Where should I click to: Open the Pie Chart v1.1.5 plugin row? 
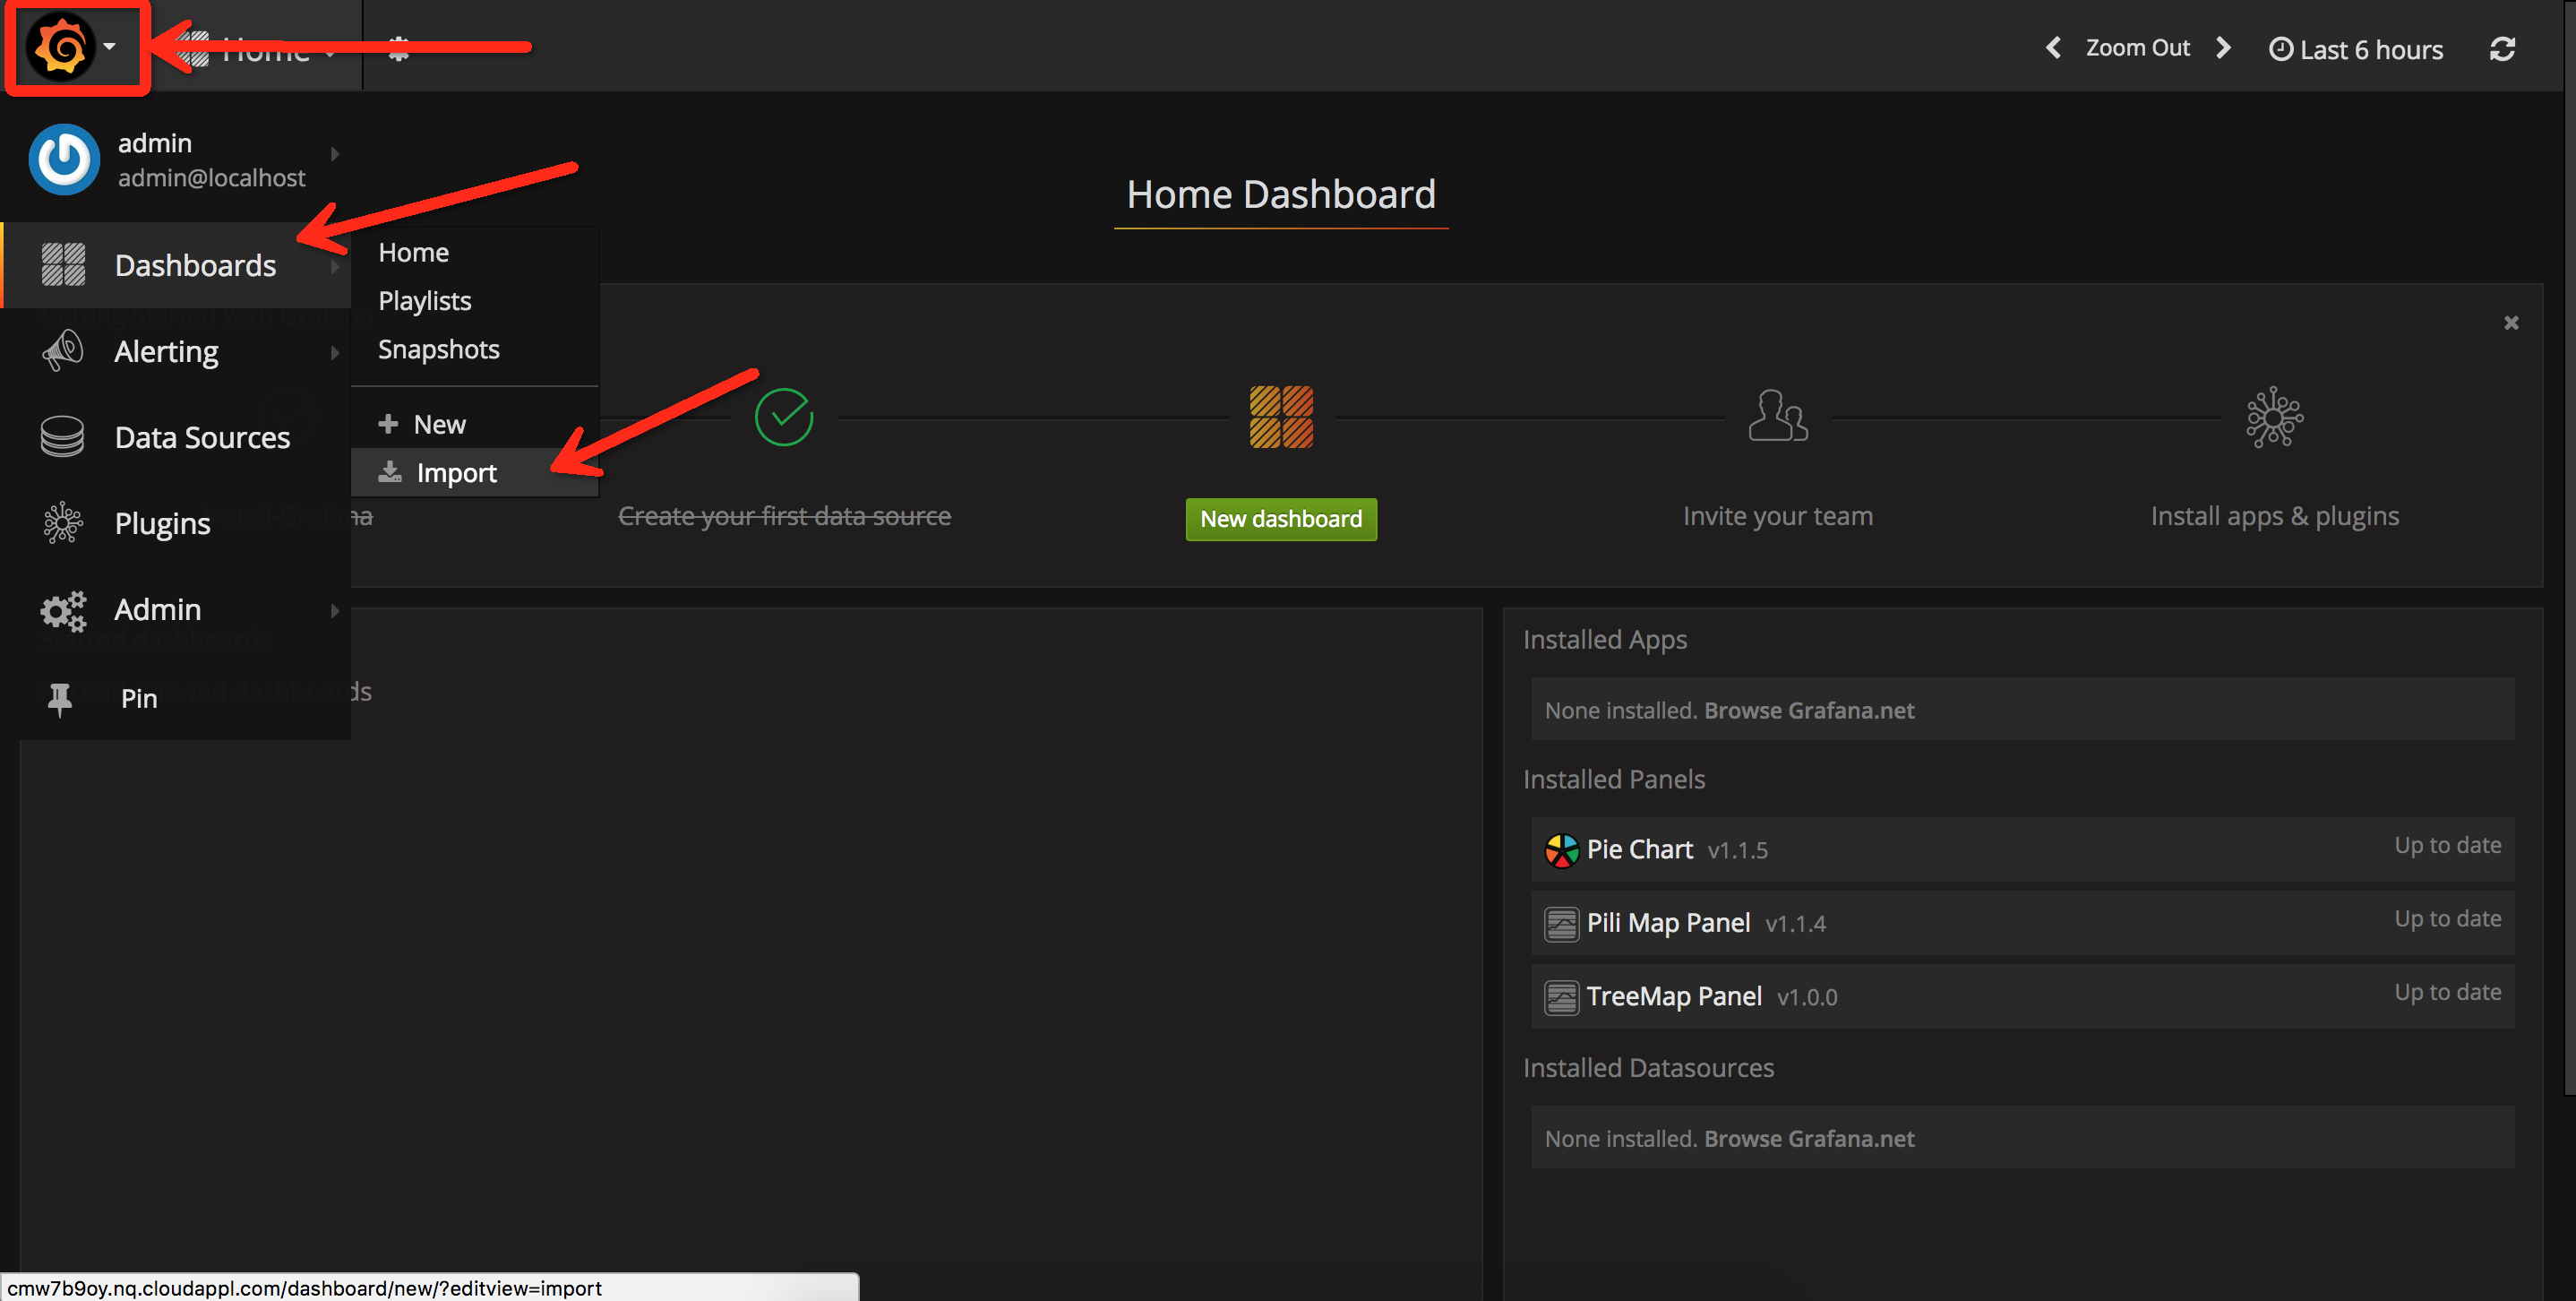click(2022, 850)
